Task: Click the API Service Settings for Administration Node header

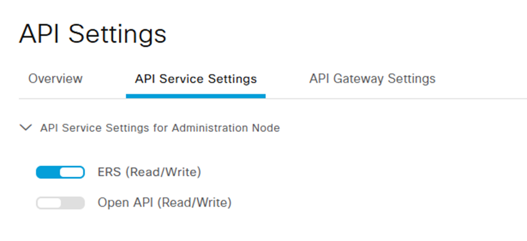Action: tap(160, 128)
